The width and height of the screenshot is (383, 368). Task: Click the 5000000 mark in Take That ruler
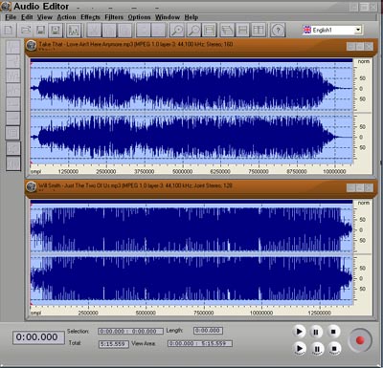coord(183,171)
